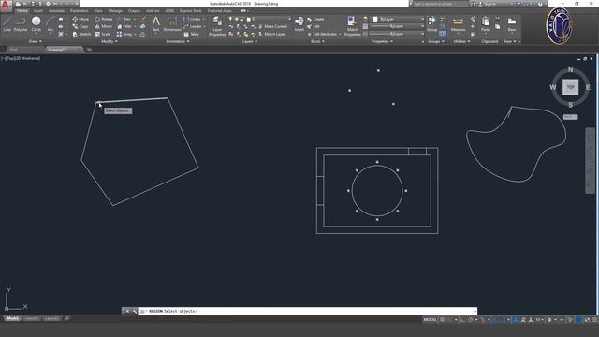The width and height of the screenshot is (599, 337).
Task: Open the Insert ribbon tab
Action: [x=38, y=11]
